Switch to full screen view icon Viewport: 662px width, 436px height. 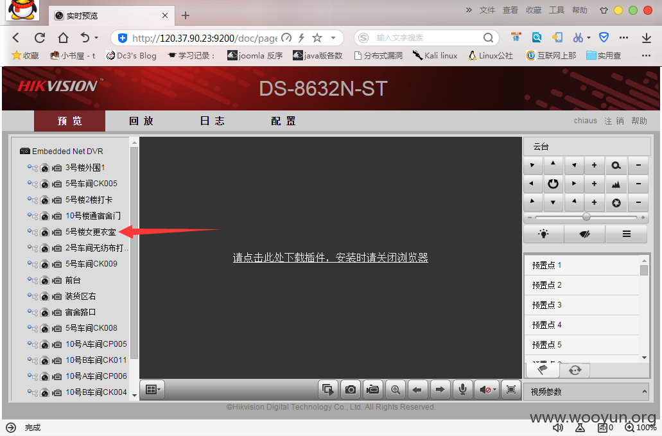click(x=511, y=389)
